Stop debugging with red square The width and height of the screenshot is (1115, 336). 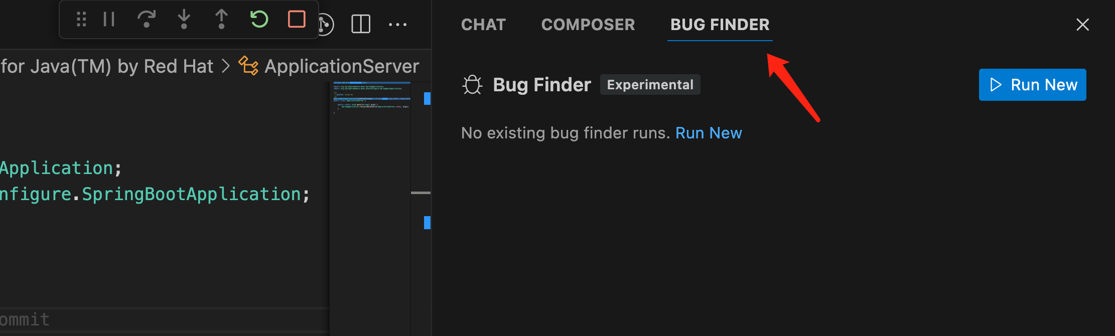point(297,20)
